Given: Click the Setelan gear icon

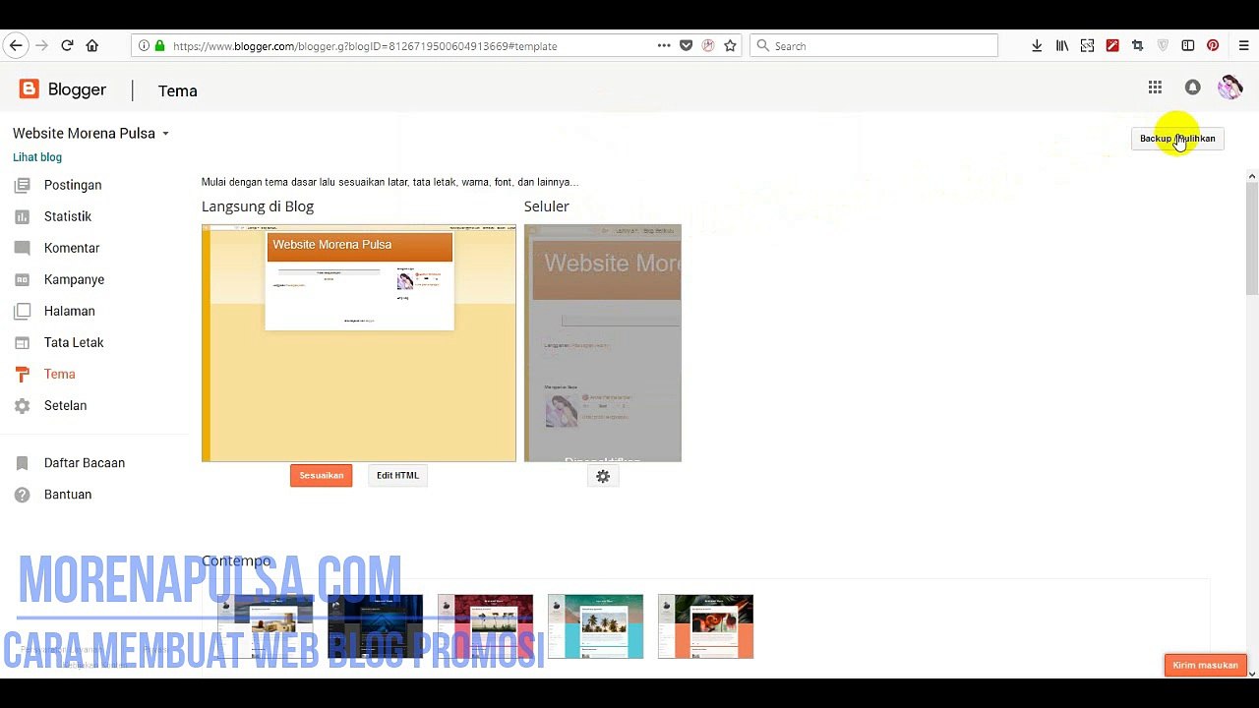Looking at the screenshot, I should pyautogui.click(x=23, y=405).
